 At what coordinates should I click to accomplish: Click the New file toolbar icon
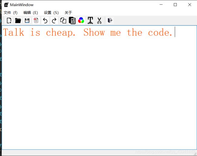click(9, 21)
